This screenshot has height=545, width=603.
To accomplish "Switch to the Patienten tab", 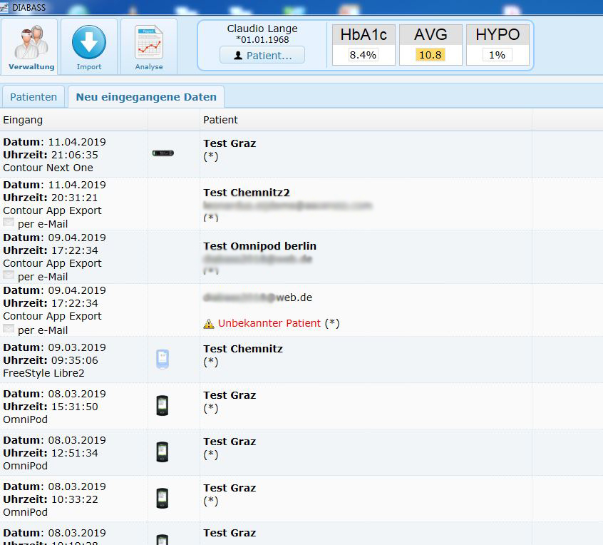I will pos(33,97).
